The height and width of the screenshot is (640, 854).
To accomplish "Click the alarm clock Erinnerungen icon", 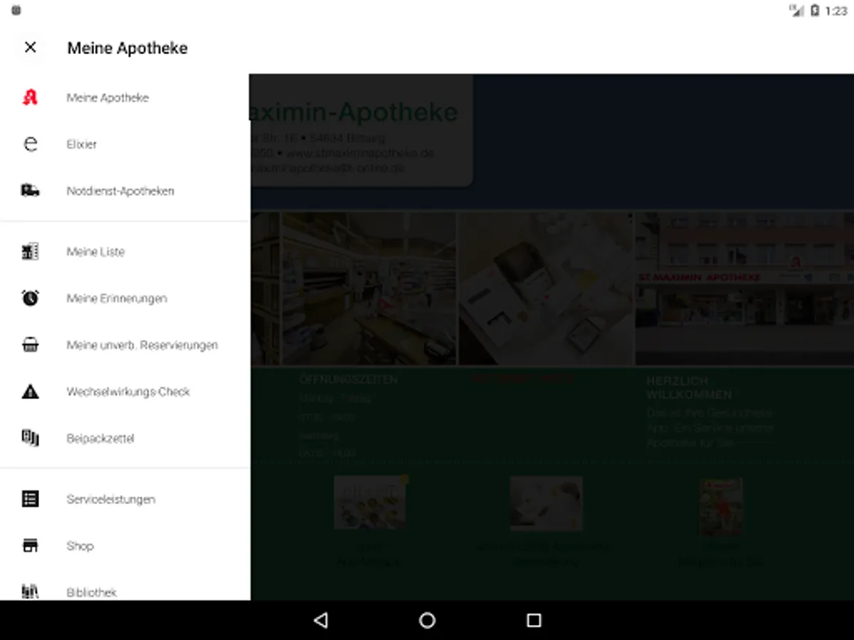I will click(30, 299).
